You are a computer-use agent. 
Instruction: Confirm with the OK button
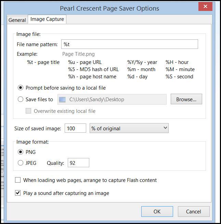pyautogui.click(x=157, y=211)
